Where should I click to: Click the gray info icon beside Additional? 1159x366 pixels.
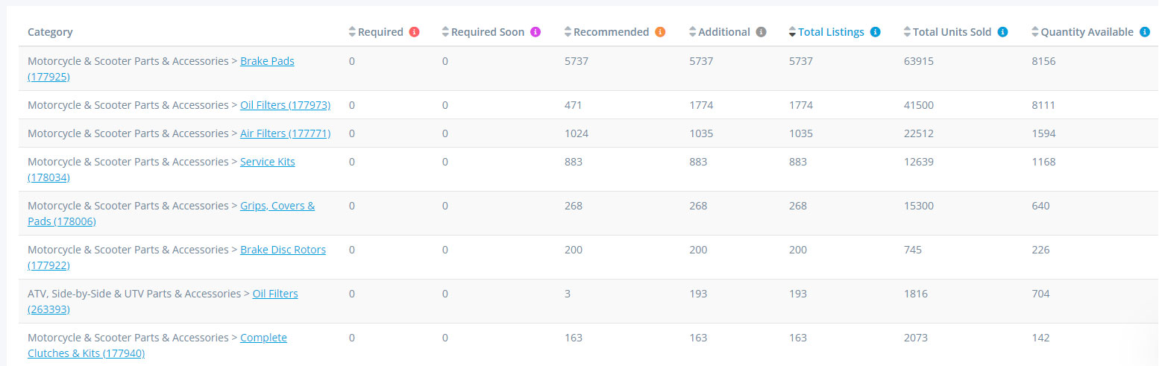pyautogui.click(x=761, y=32)
